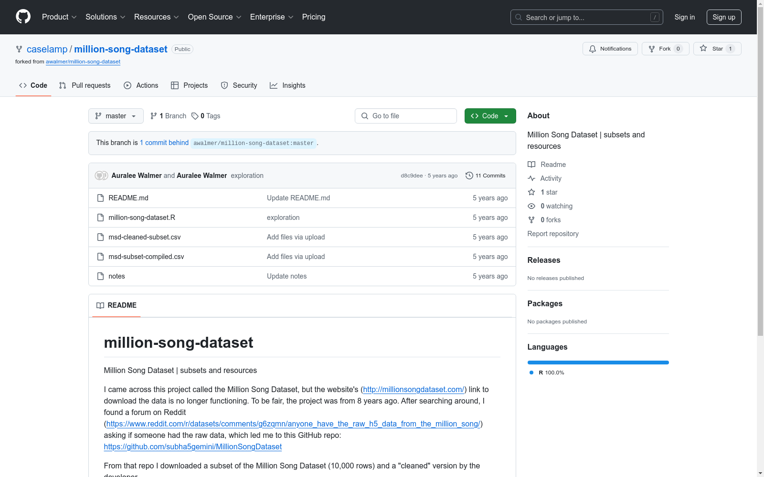
Task: Open the Readme link in About
Action: tap(547, 165)
